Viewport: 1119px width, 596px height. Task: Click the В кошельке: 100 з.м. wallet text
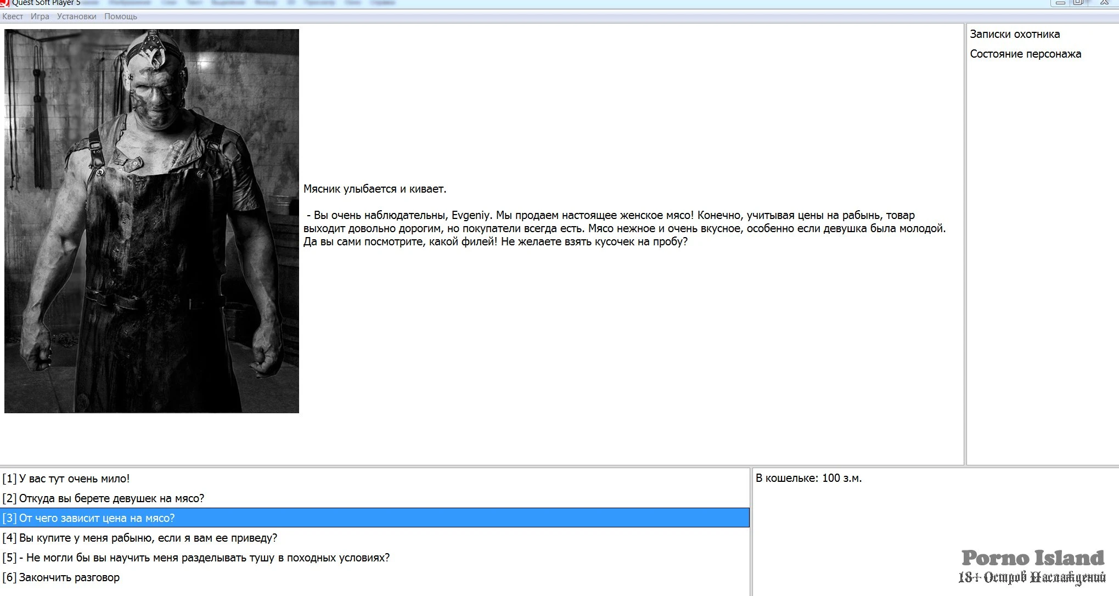808,478
